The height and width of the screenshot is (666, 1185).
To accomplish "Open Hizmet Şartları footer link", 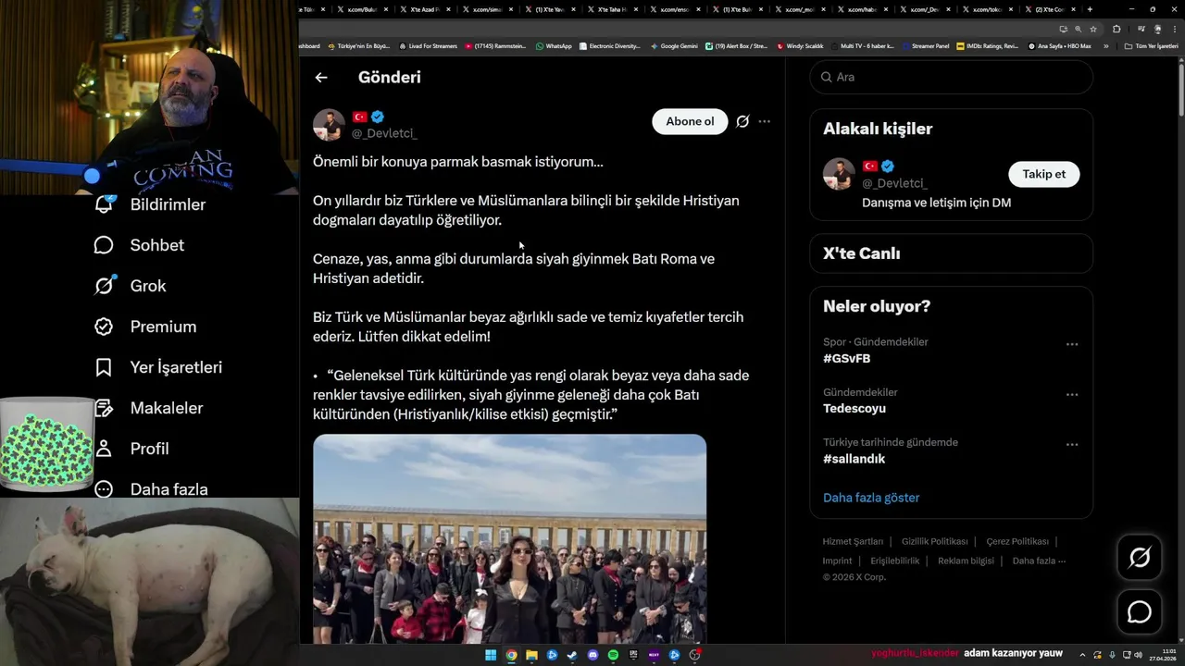I will click(853, 541).
